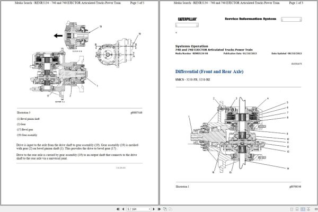The width and height of the screenshot is (318, 212).
Task: Switch to single page view
Action: point(291,209)
